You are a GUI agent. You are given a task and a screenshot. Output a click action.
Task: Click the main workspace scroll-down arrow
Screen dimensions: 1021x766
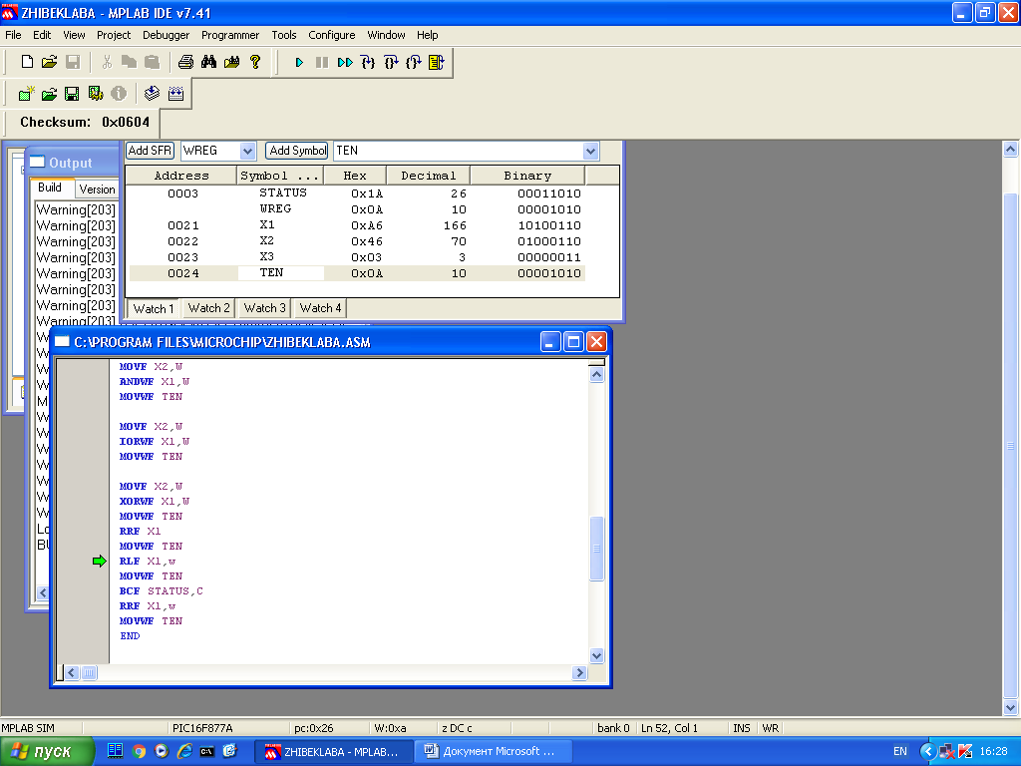click(x=1010, y=707)
